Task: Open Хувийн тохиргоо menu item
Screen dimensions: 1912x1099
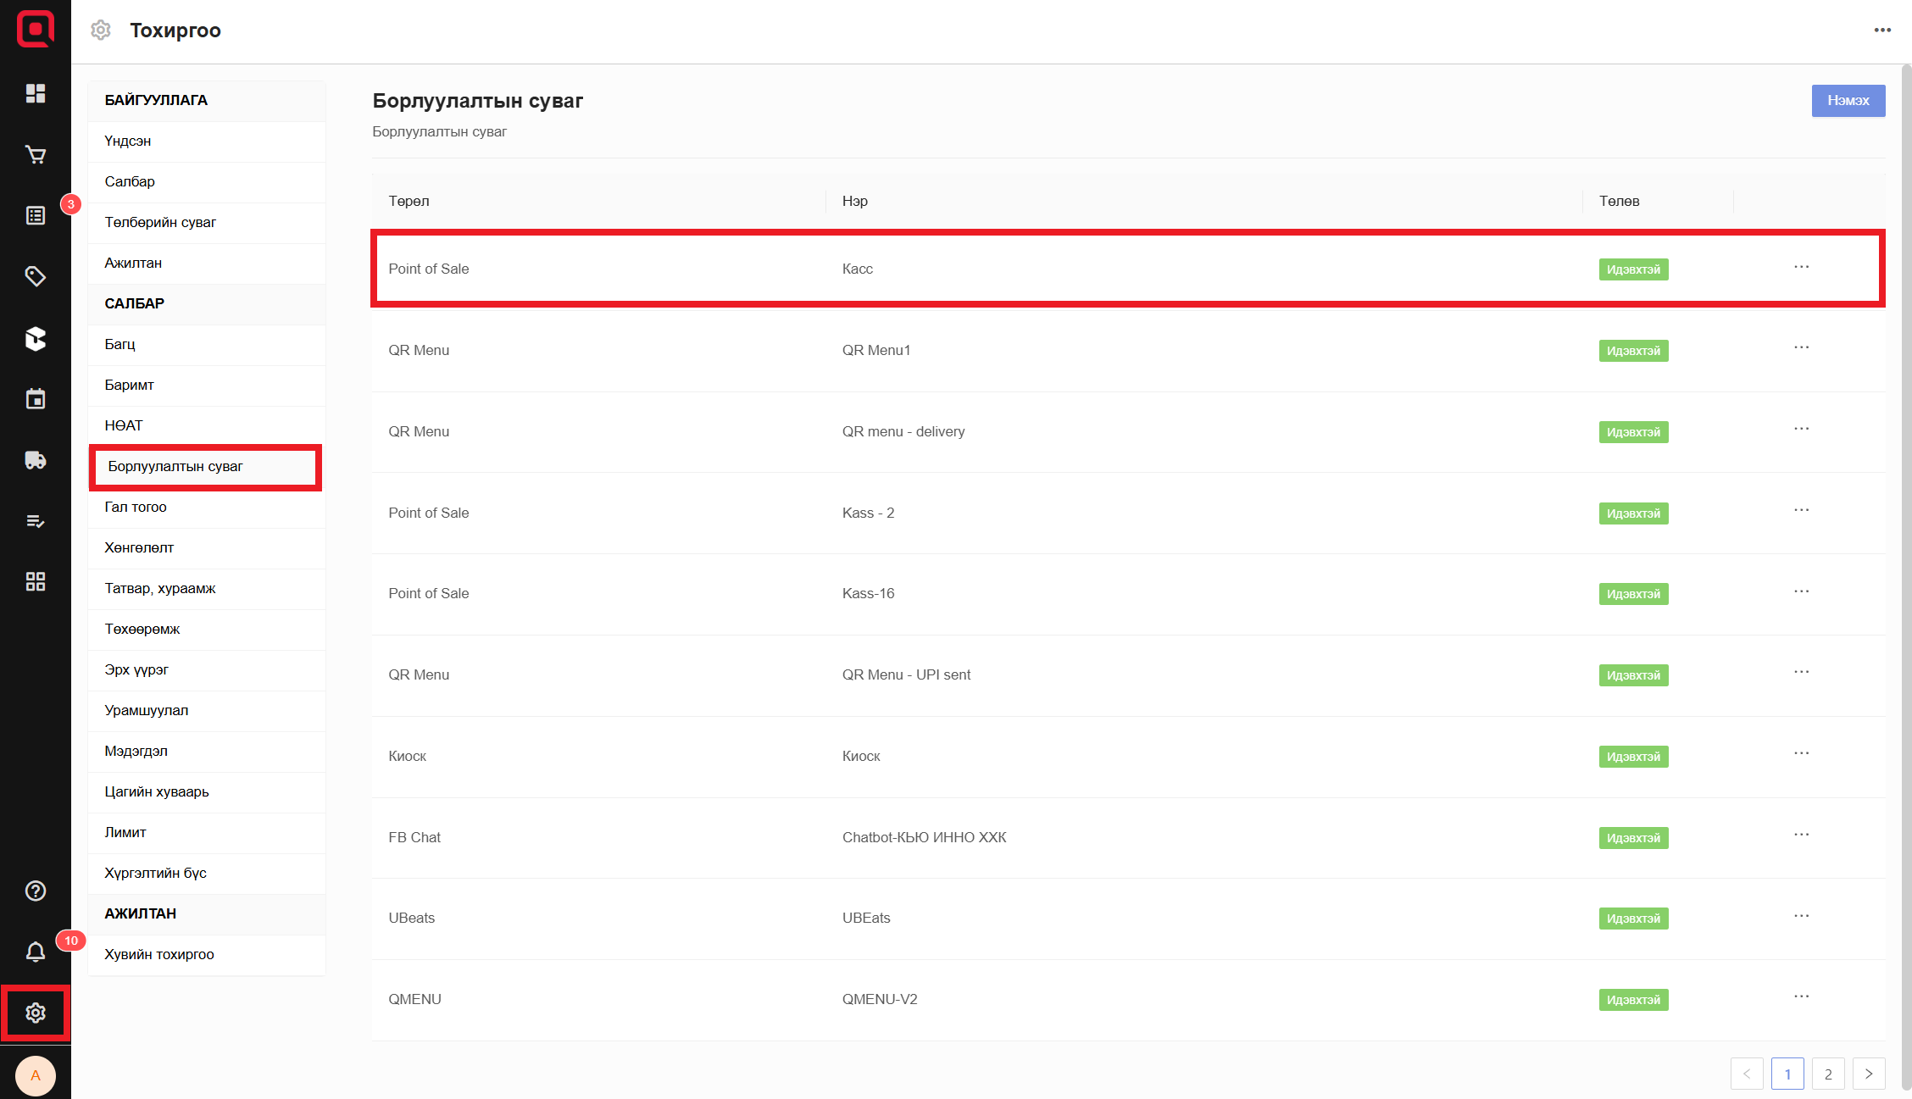Action: tap(159, 954)
